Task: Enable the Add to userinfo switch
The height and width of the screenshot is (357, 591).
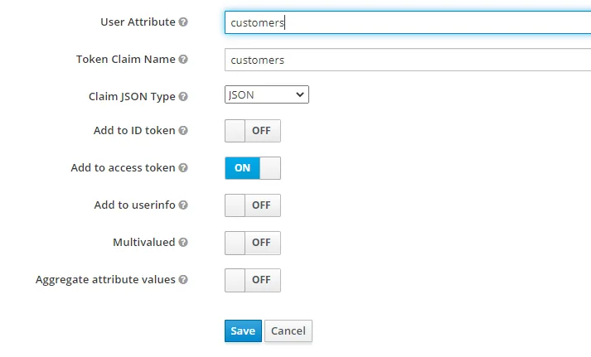Action: pos(253,205)
